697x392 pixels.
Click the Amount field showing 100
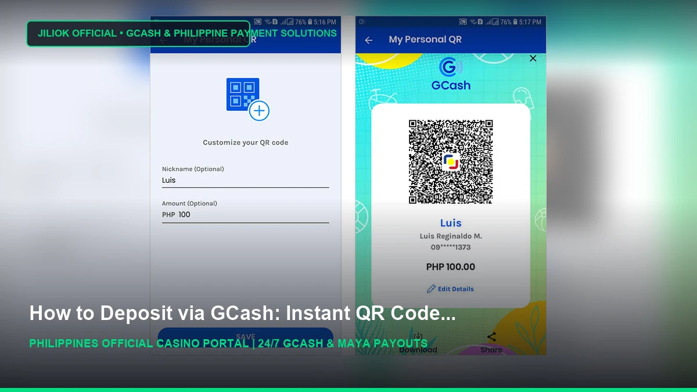(x=245, y=215)
